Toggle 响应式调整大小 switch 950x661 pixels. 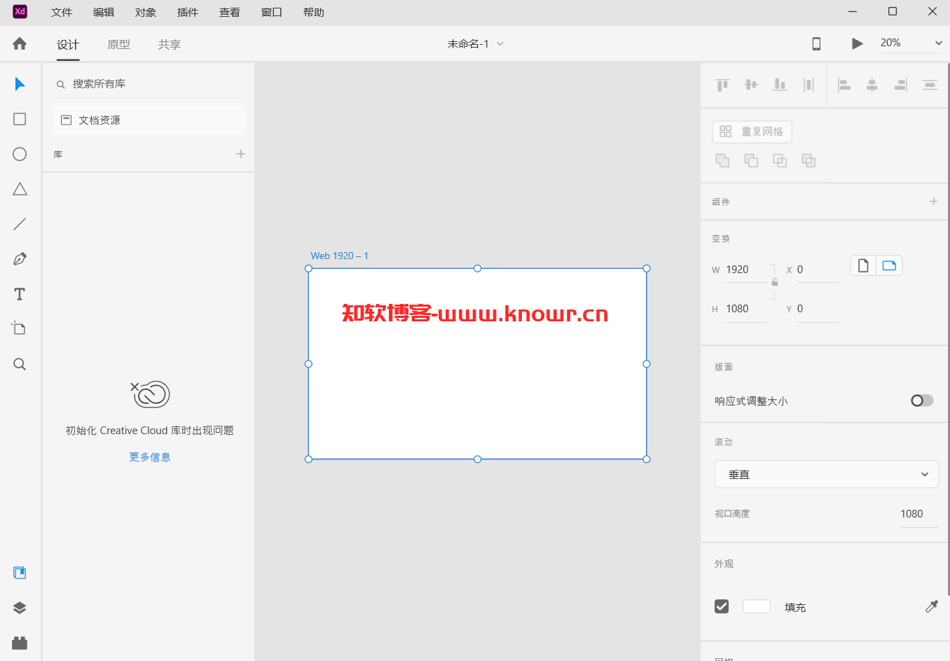[922, 401]
